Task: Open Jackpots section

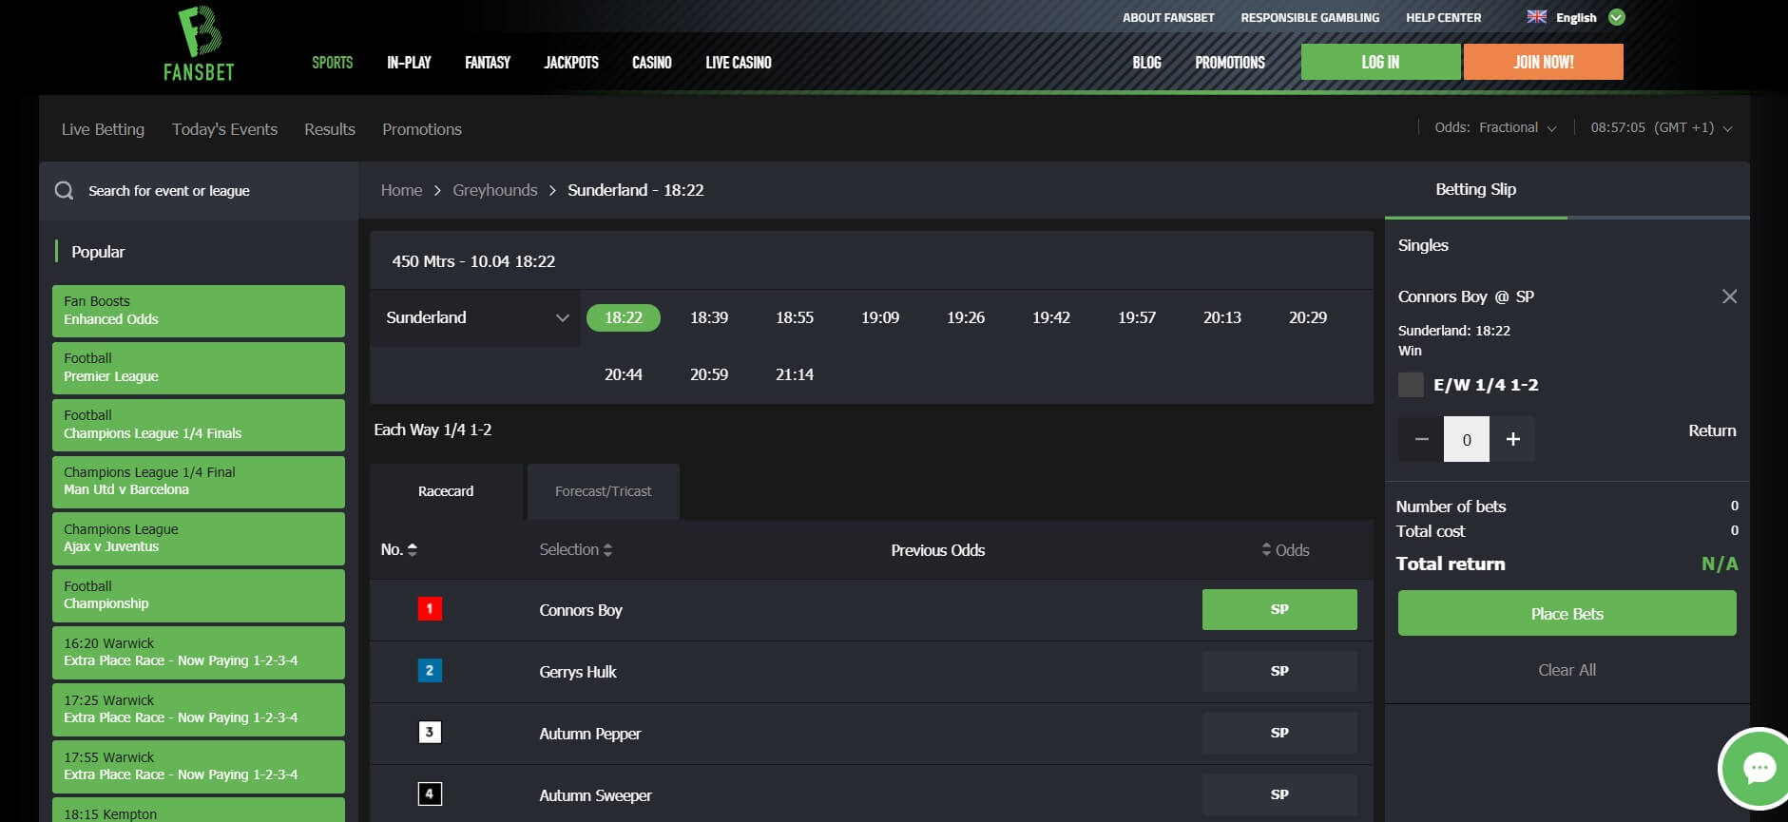Action: [571, 63]
